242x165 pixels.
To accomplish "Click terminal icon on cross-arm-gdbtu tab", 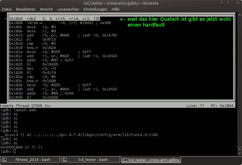I will pyautogui.click(x=125, y=160).
